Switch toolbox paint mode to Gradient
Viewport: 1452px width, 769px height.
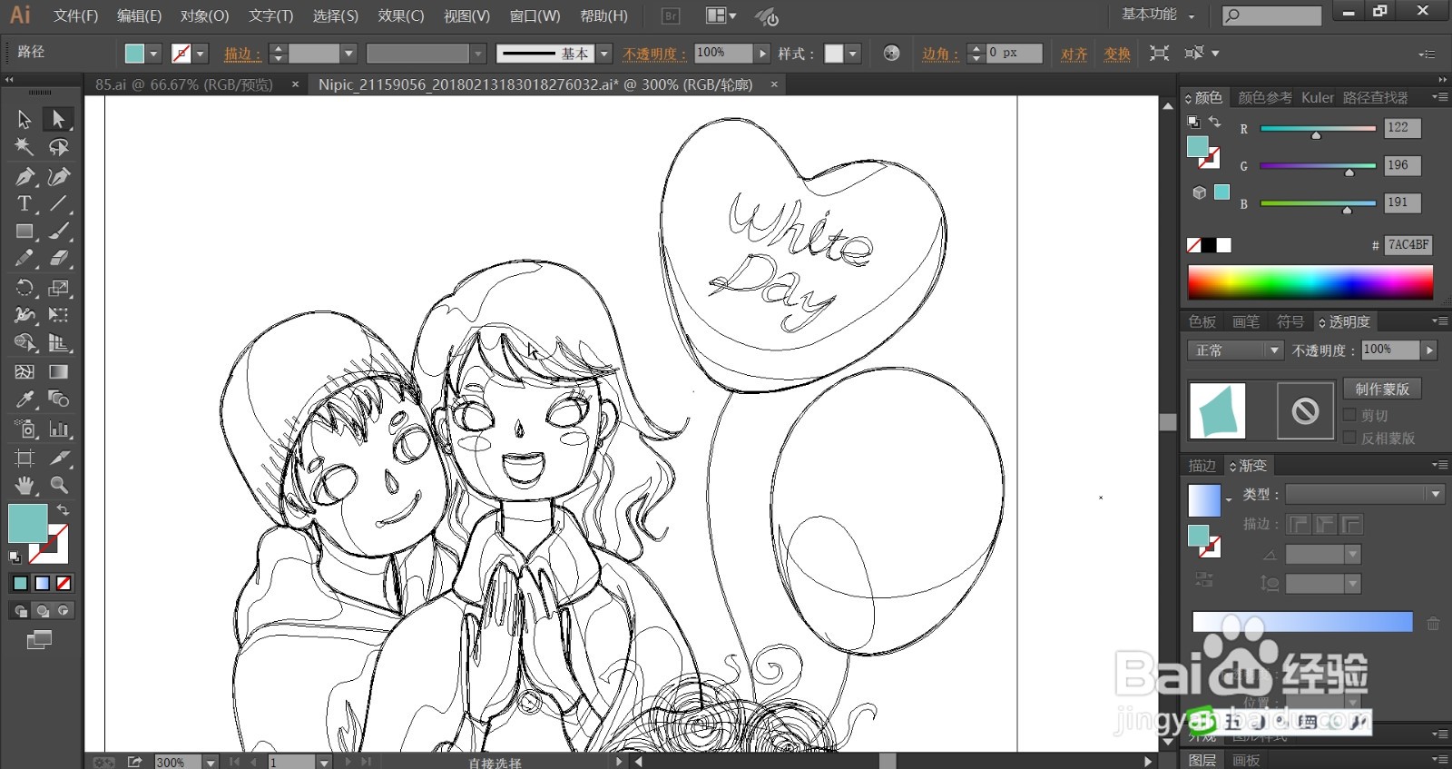coord(42,583)
